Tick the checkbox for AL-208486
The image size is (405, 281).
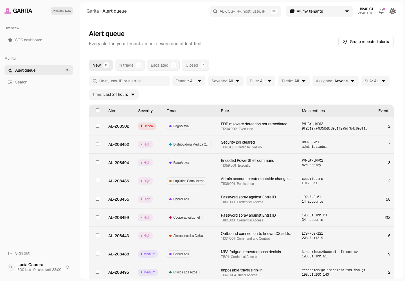click(x=98, y=181)
